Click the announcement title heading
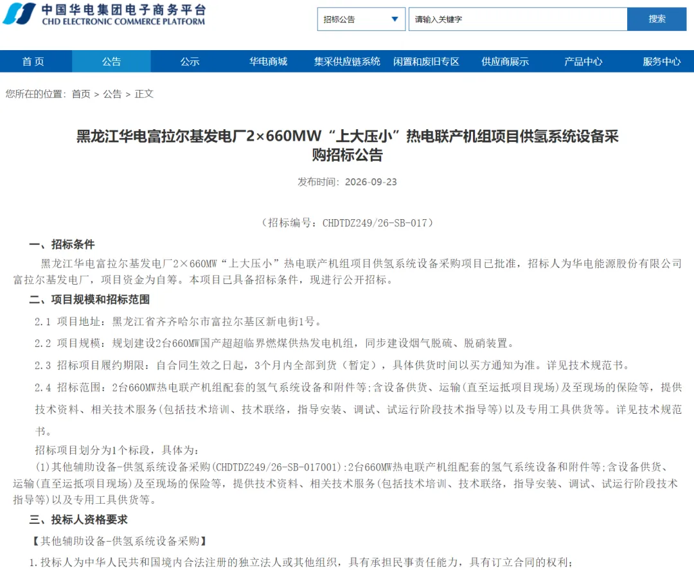 click(x=348, y=145)
